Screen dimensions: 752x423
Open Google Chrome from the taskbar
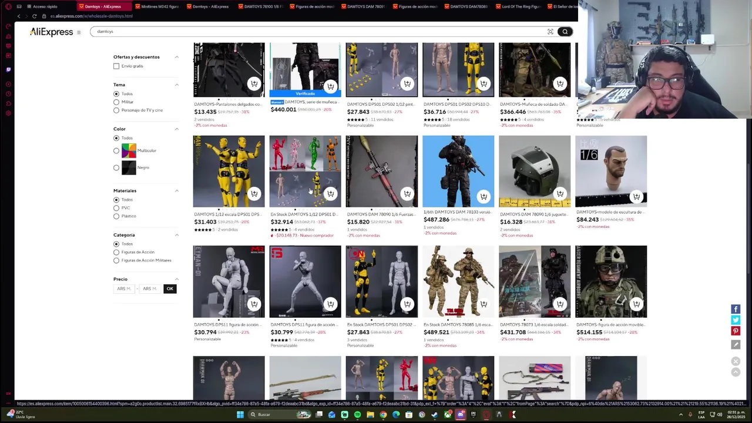point(383,415)
